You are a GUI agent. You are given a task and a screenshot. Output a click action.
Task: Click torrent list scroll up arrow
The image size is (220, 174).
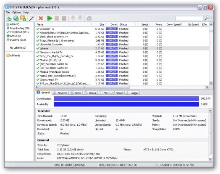pyautogui.click(x=211, y=24)
